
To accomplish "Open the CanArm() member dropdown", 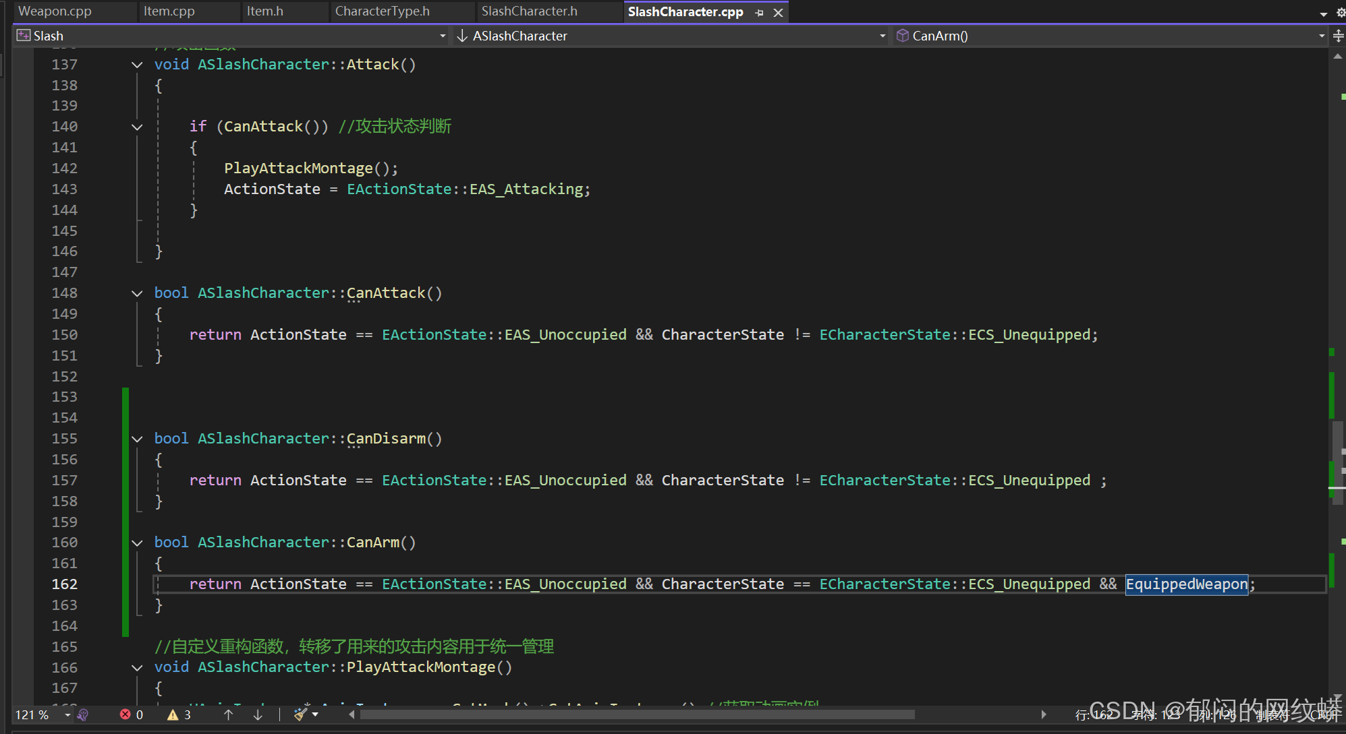I will click(x=1321, y=36).
